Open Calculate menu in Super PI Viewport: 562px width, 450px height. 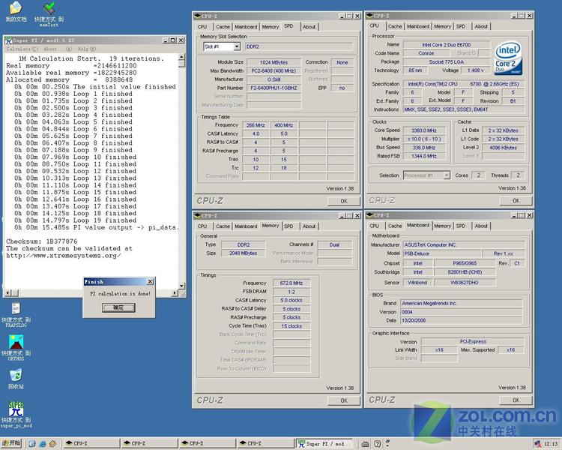click(x=22, y=49)
